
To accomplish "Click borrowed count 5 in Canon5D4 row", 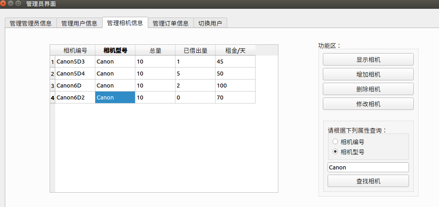I will tap(195, 74).
